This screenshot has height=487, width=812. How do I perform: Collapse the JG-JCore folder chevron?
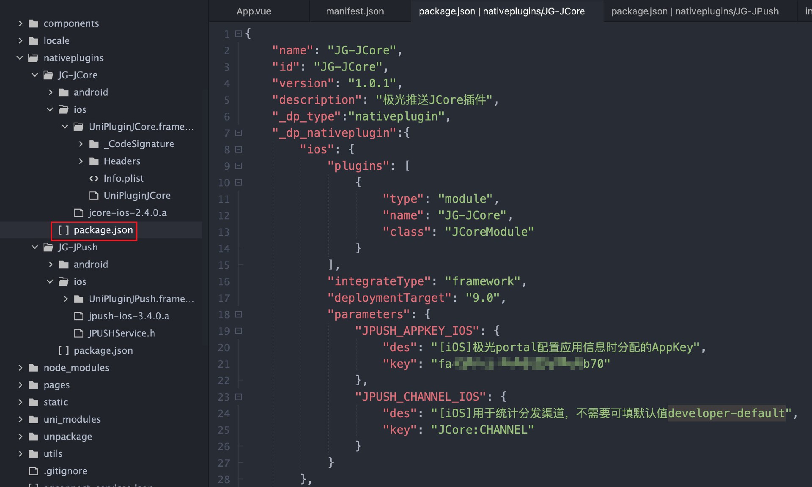tap(35, 75)
